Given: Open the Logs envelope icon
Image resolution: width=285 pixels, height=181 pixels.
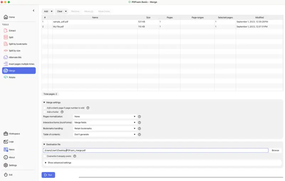Looking at the screenshot, I should click(x=6, y=141).
